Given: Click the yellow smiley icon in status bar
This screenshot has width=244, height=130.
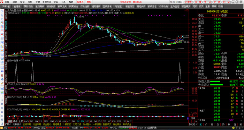Looking at the screenshot, I should tap(234, 128).
